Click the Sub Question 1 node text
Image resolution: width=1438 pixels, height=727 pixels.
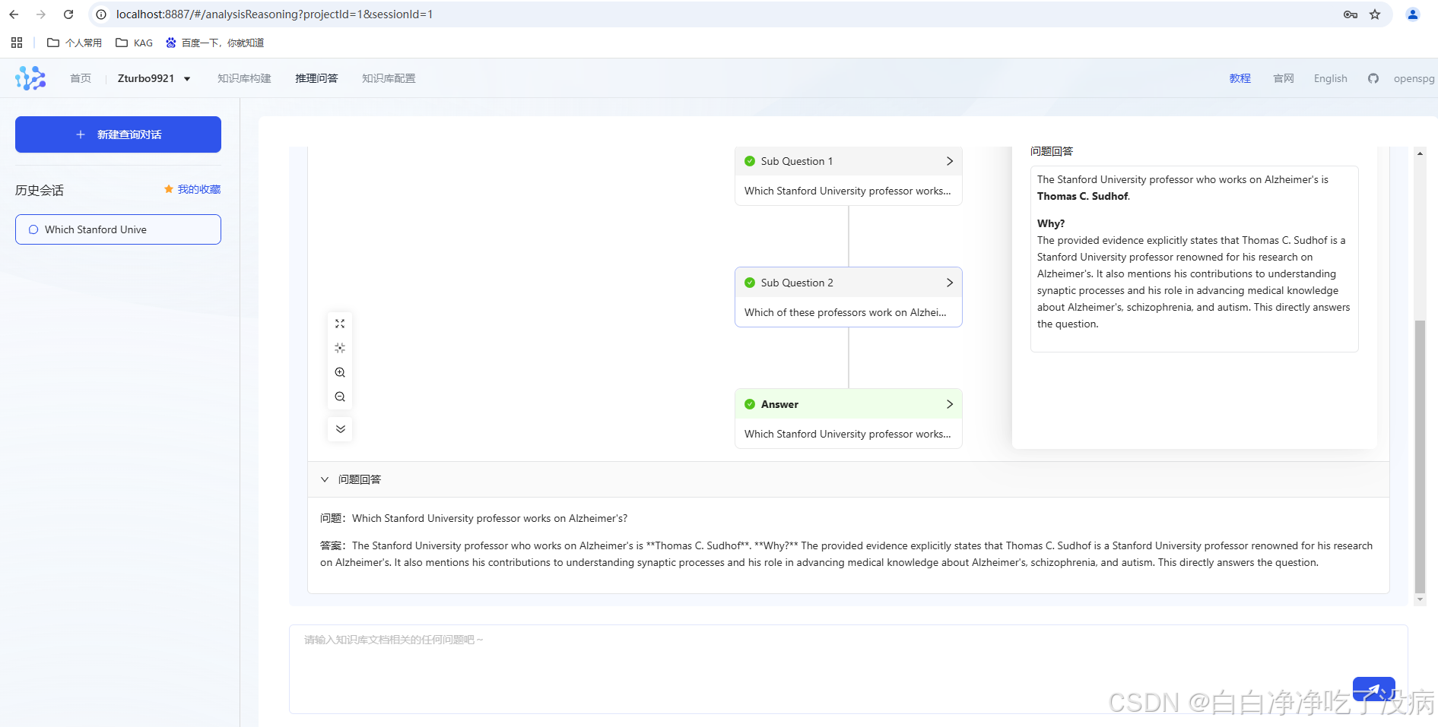[848, 191]
